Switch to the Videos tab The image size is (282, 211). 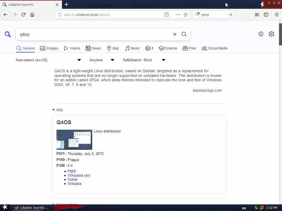coord(72,48)
